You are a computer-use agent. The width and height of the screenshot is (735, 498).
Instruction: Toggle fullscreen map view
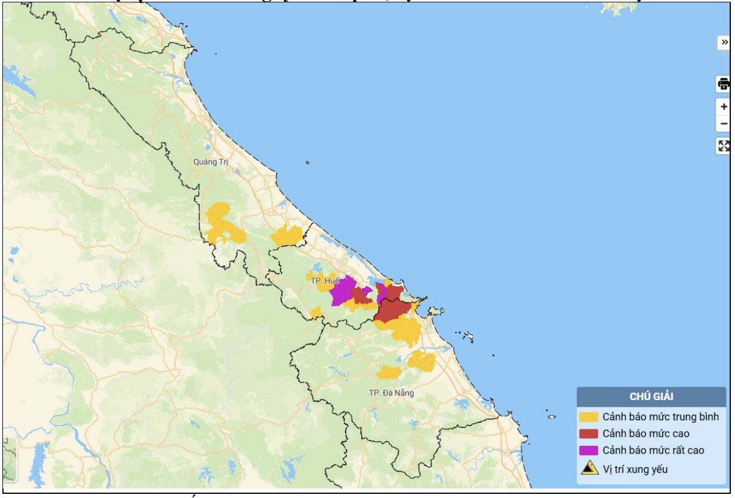pyautogui.click(x=724, y=146)
